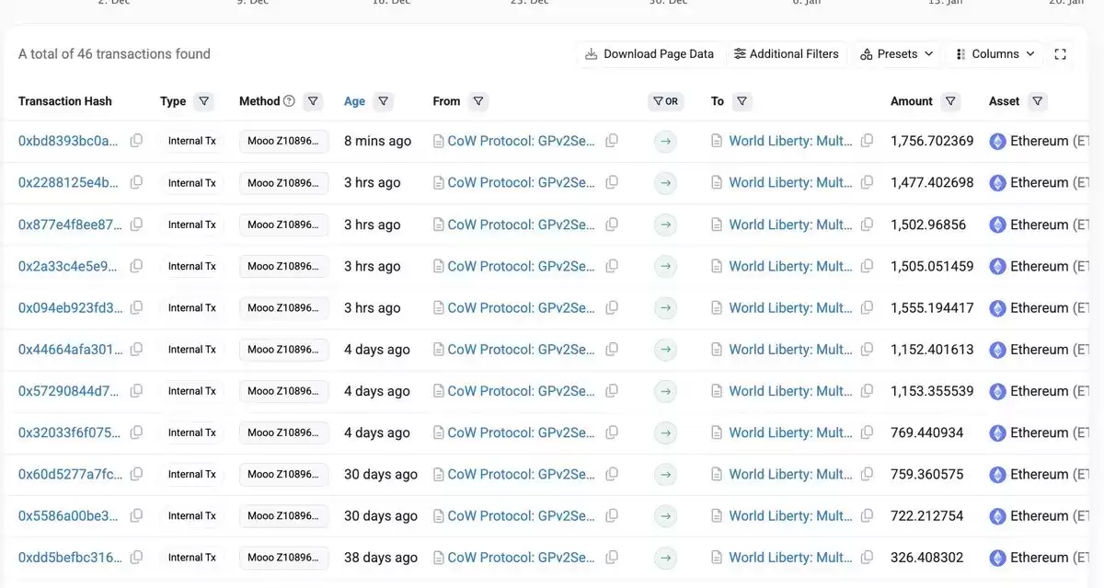Download Page Data

coord(650,54)
